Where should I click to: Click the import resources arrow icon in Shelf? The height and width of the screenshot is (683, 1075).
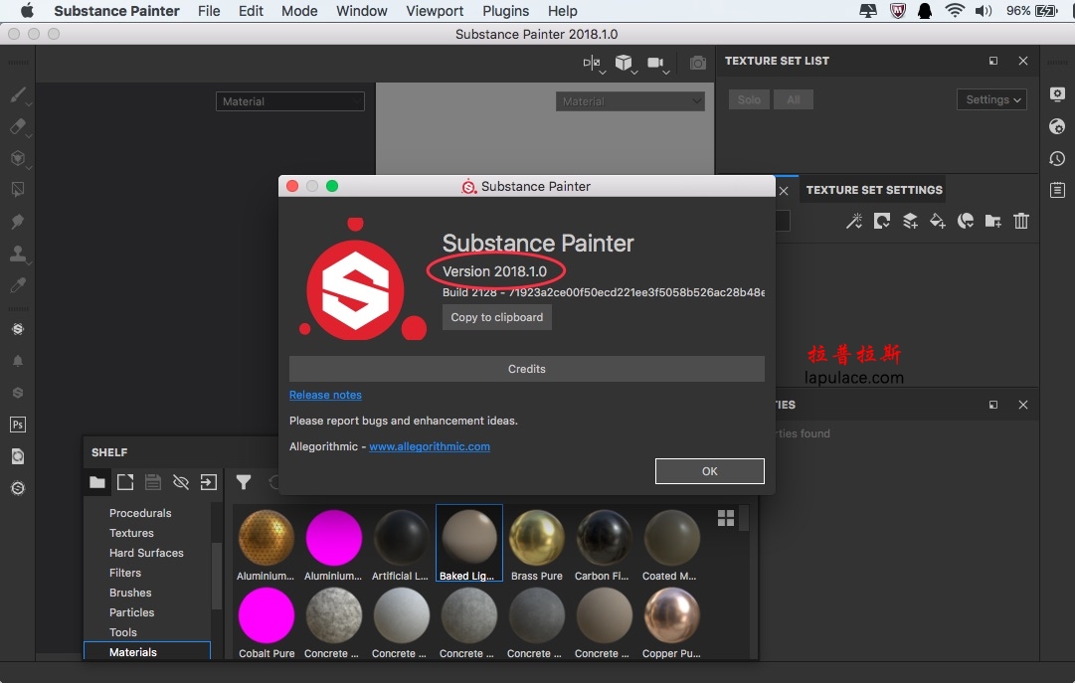point(209,482)
